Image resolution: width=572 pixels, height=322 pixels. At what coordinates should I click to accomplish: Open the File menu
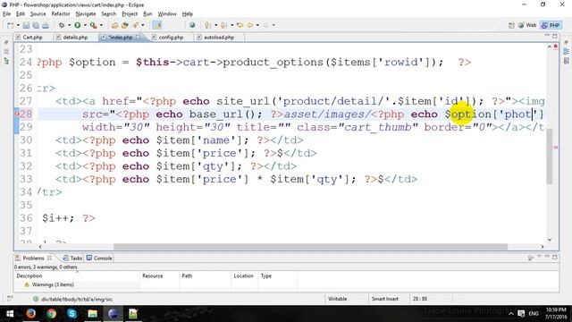pos(6,14)
